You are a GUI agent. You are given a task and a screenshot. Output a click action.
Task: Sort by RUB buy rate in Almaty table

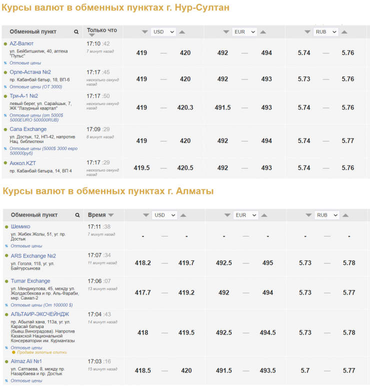point(308,215)
